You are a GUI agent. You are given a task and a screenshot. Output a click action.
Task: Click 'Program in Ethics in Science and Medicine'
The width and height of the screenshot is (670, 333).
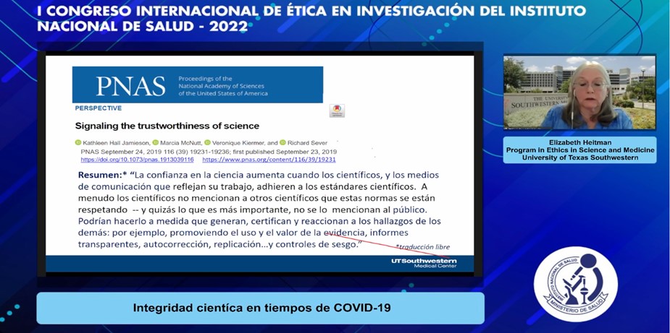[x=580, y=150]
